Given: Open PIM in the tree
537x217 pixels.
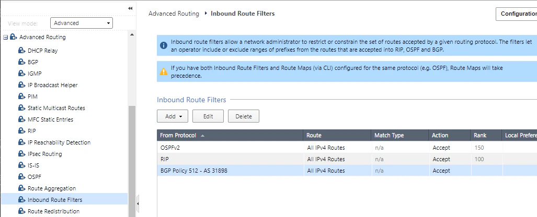Looking at the screenshot, I should click(x=32, y=97).
